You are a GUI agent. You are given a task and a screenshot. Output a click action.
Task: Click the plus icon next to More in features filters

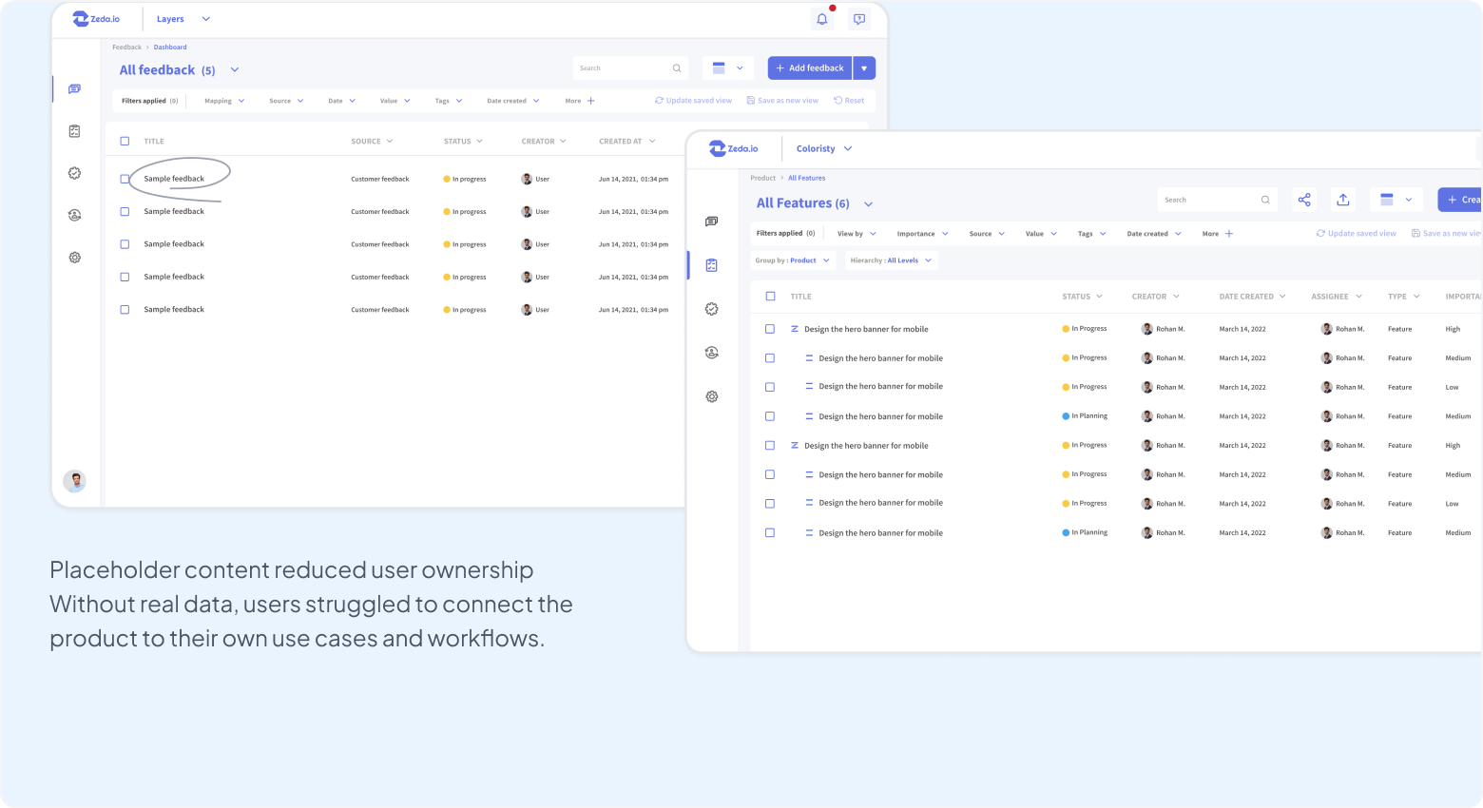tap(1228, 234)
